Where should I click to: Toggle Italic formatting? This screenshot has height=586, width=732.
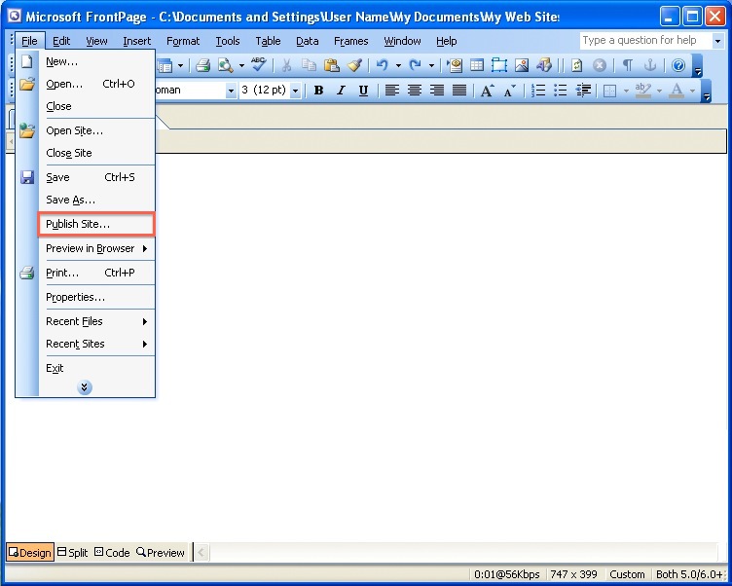341,91
